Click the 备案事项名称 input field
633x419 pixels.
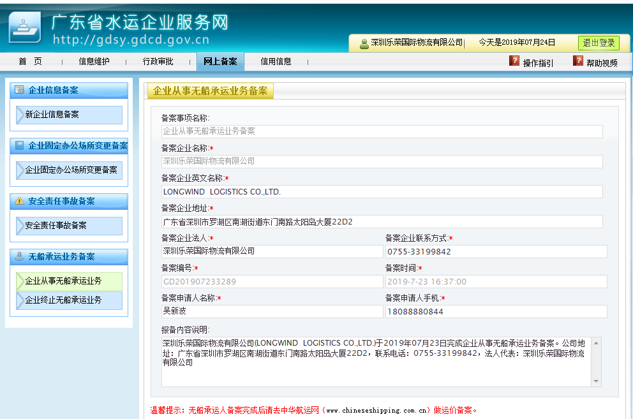(x=382, y=131)
